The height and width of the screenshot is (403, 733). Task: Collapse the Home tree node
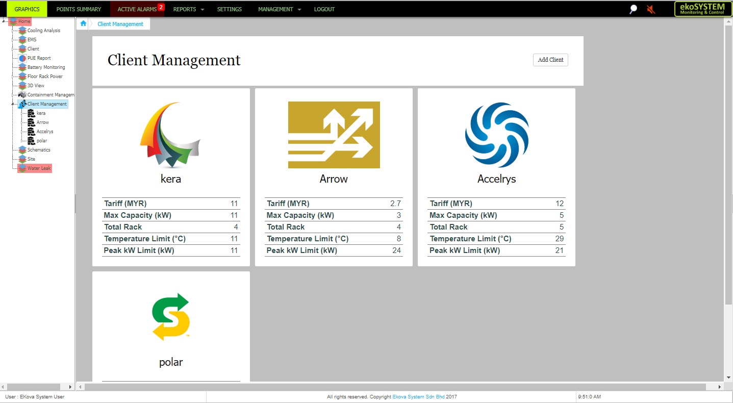coord(4,21)
